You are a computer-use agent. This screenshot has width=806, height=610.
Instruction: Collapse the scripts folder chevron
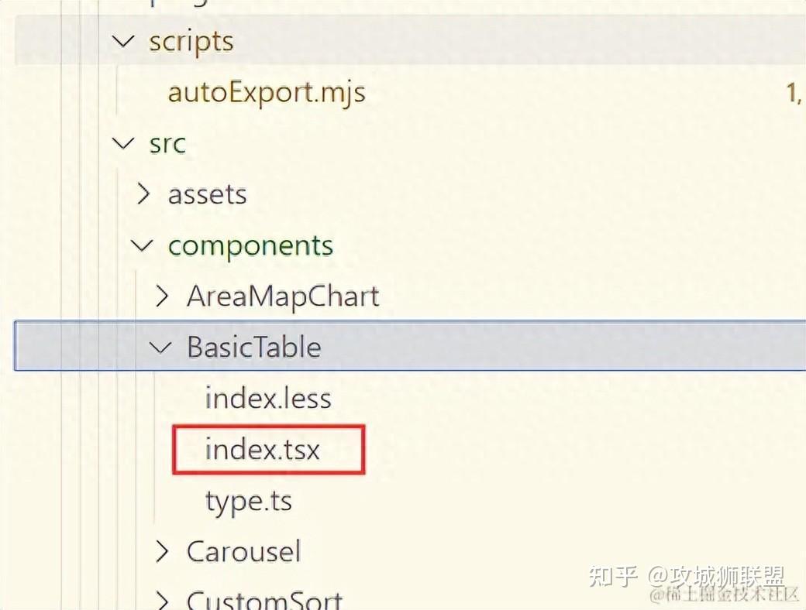123,41
